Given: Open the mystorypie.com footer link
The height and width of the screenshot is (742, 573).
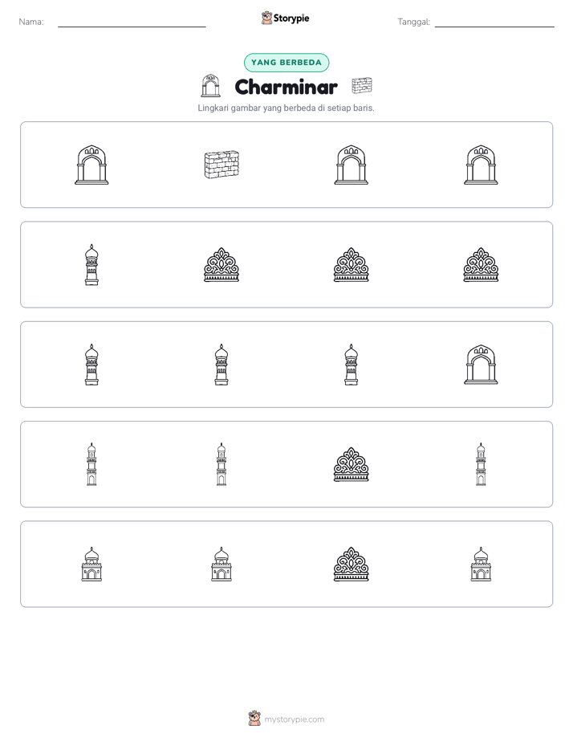Looking at the screenshot, I should (x=294, y=720).
